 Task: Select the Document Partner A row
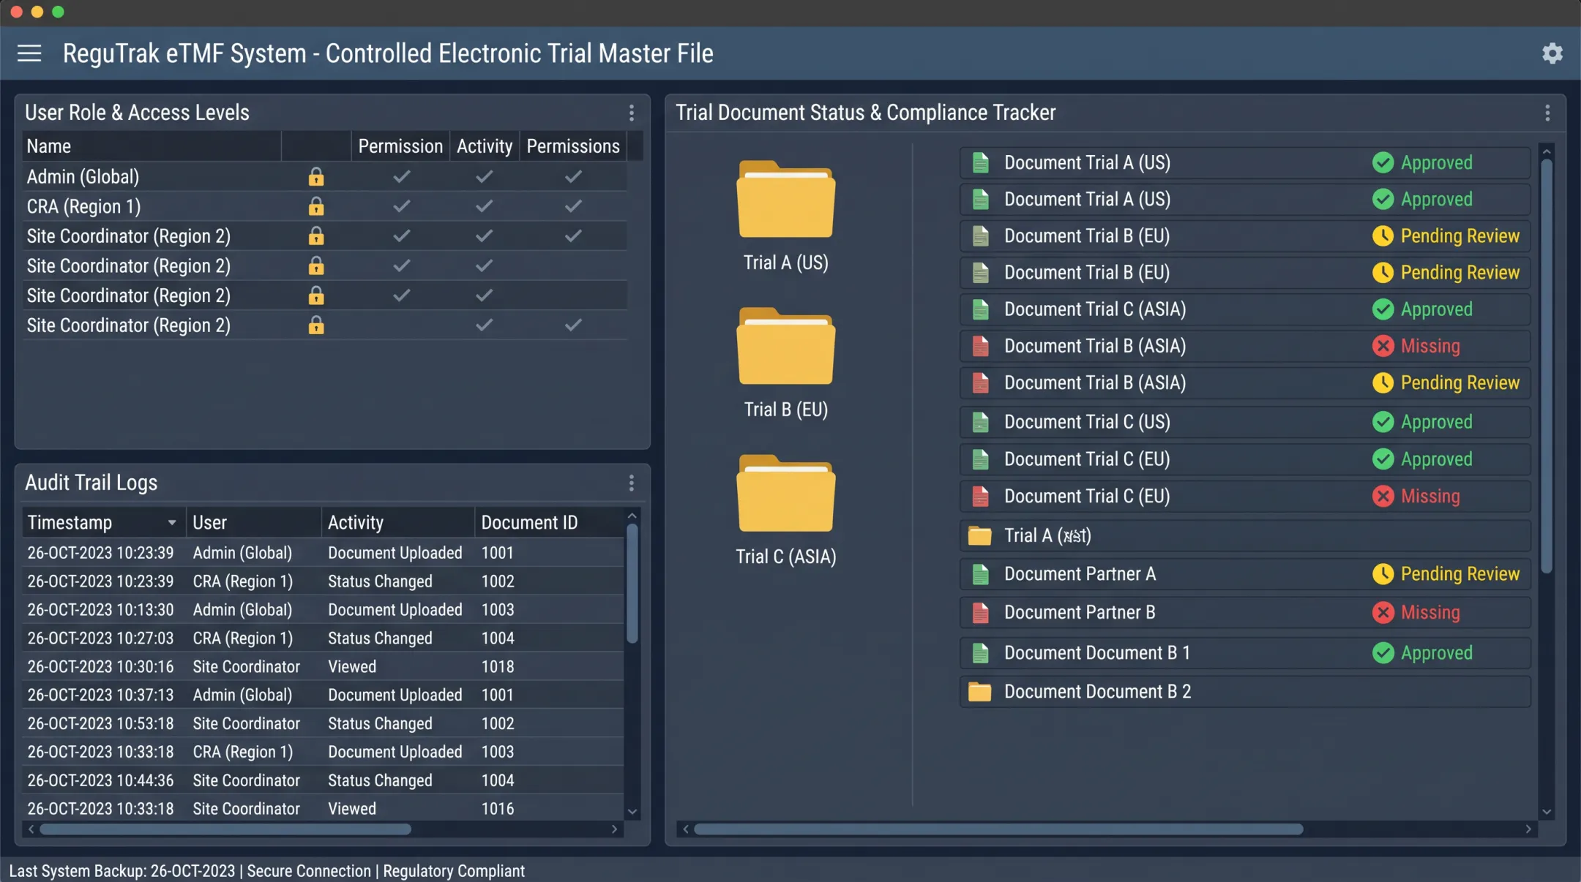point(1245,574)
